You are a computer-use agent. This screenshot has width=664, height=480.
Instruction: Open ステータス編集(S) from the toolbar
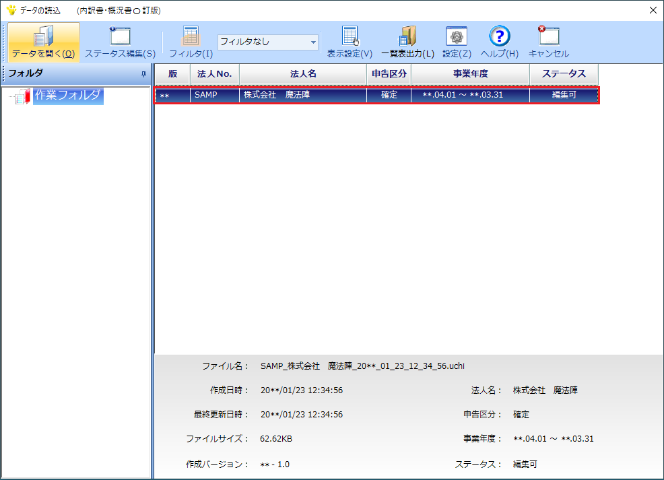[x=121, y=42]
